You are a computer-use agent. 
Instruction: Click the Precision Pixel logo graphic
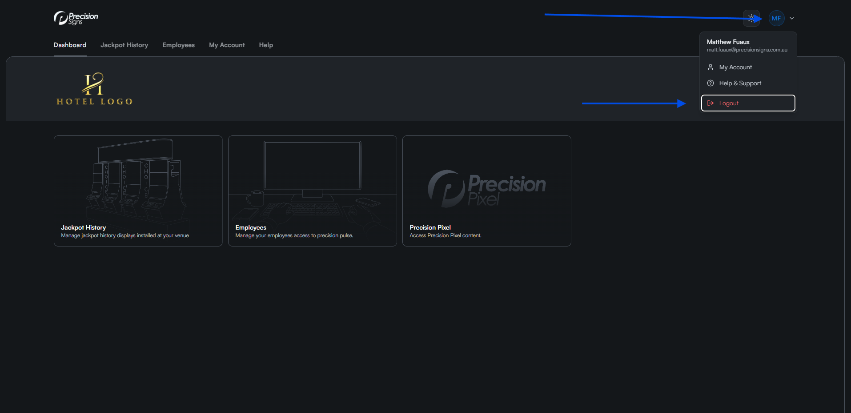(x=486, y=188)
